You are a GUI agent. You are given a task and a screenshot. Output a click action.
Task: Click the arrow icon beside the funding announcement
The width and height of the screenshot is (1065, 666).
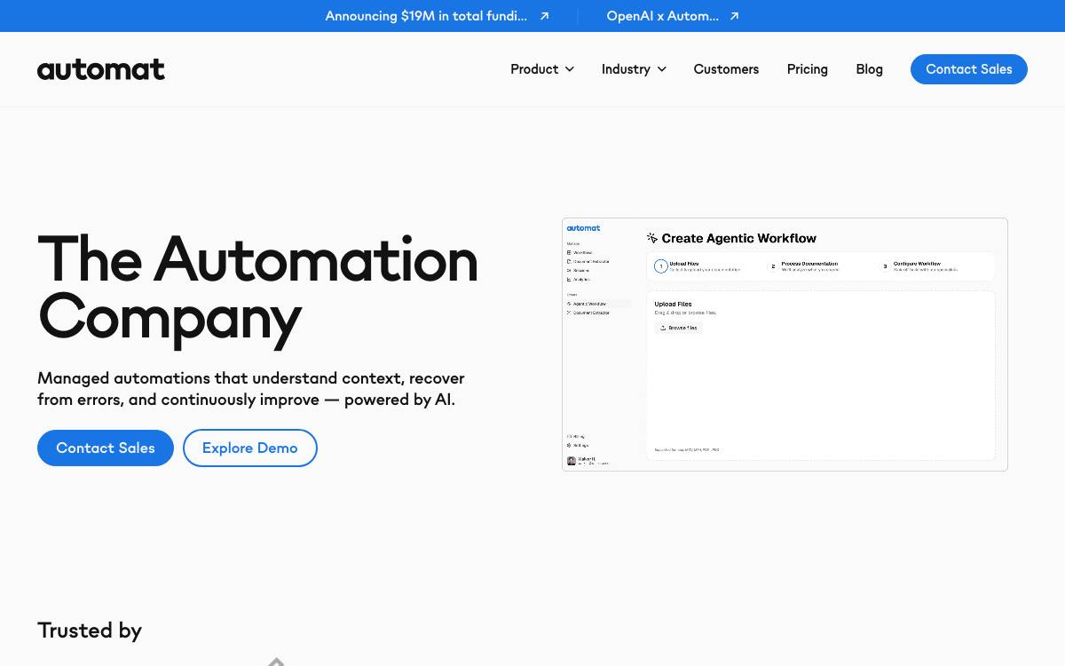(x=545, y=16)
